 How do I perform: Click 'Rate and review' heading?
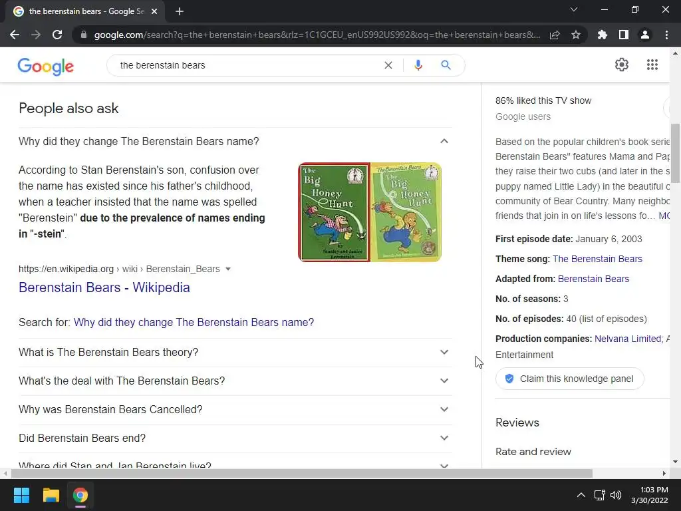point(533,452)
